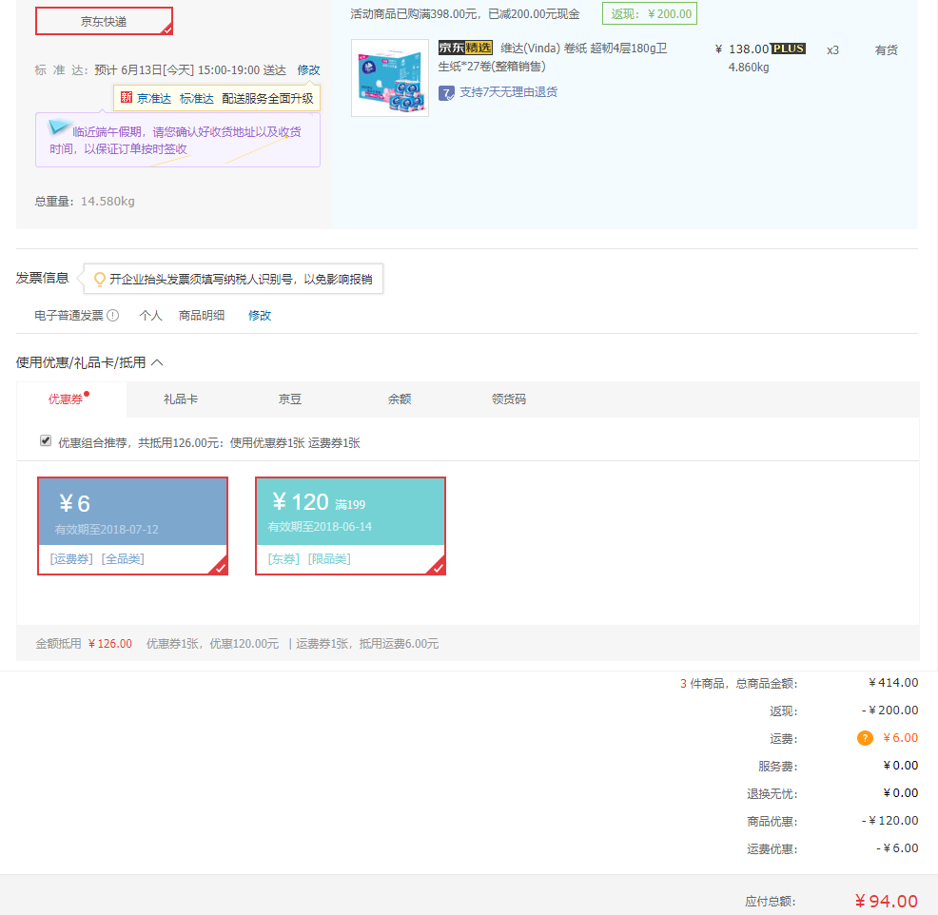Click the paper plane notice icon
Viewport: 938px width, 915px height.
(x=59, y=127)
